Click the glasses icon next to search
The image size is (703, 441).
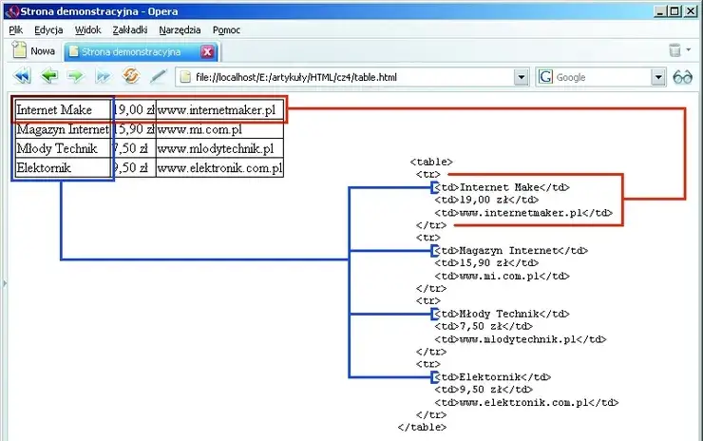click(681, 77)
